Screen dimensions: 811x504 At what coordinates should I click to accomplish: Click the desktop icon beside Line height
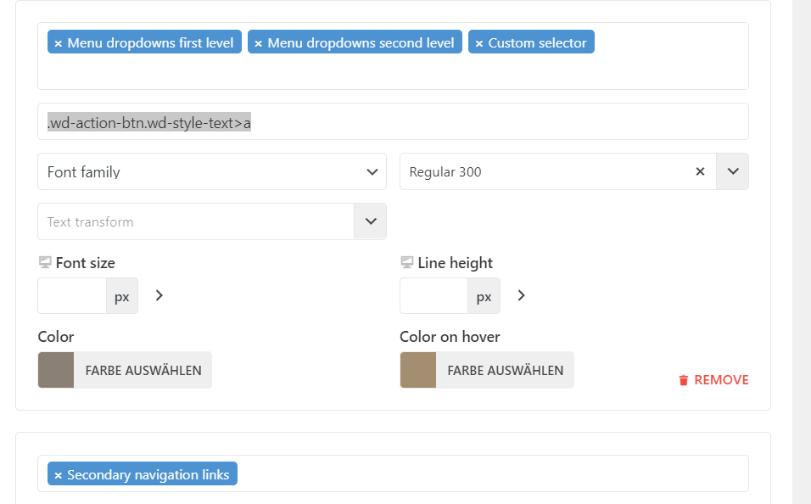tap(407, 263)
